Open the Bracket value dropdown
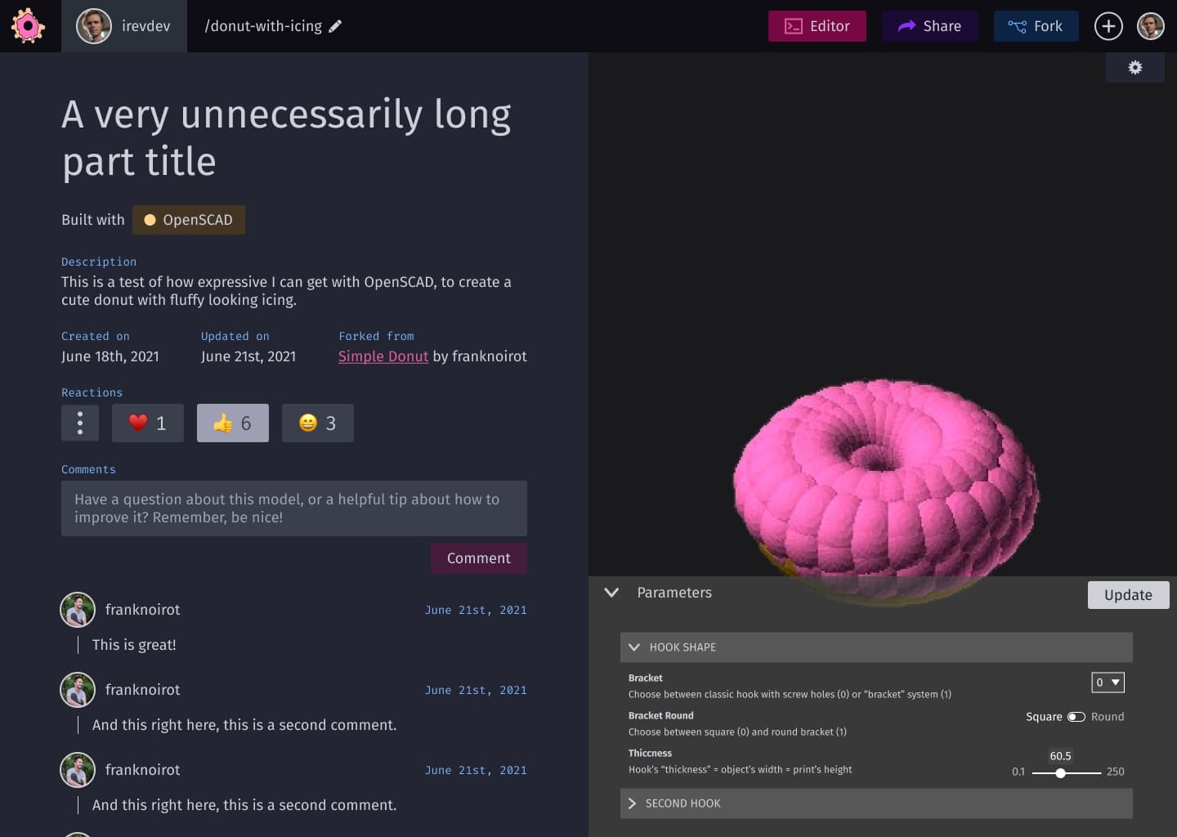Screen dimensions: 1177x837 click(1108, 682)
